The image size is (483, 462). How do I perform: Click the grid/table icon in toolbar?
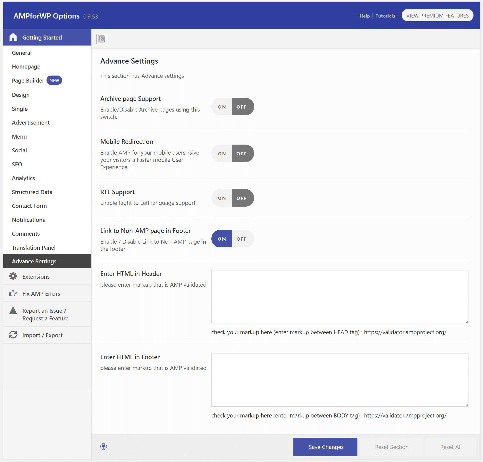[x=101, y=39]
